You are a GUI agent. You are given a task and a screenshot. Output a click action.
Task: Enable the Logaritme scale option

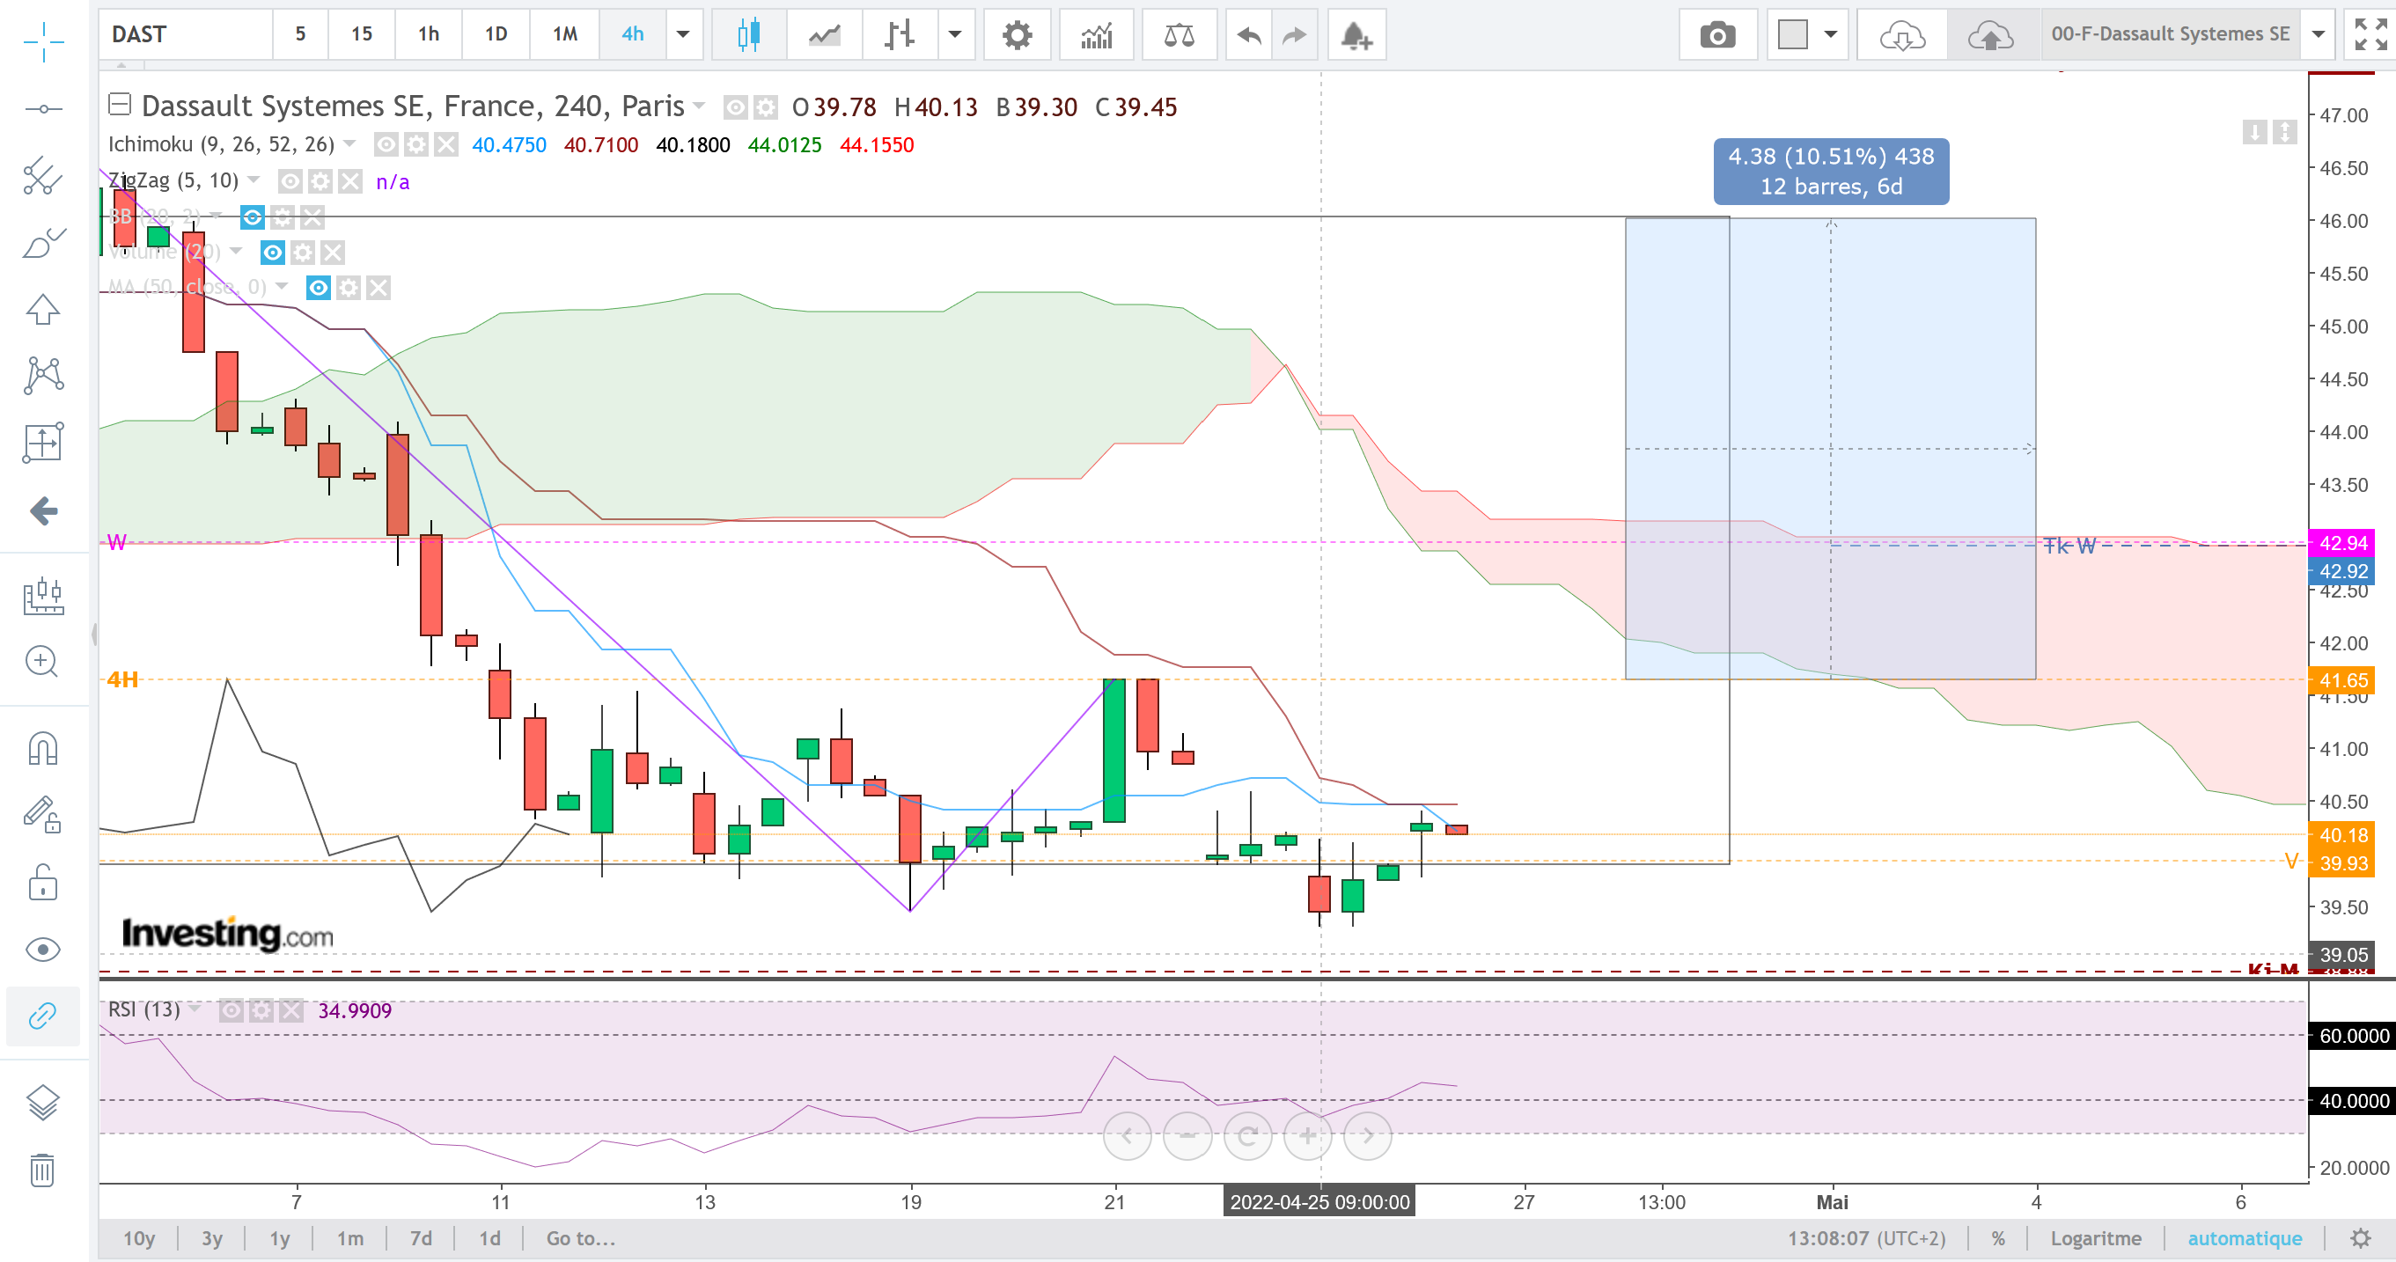point(2095,1238)
